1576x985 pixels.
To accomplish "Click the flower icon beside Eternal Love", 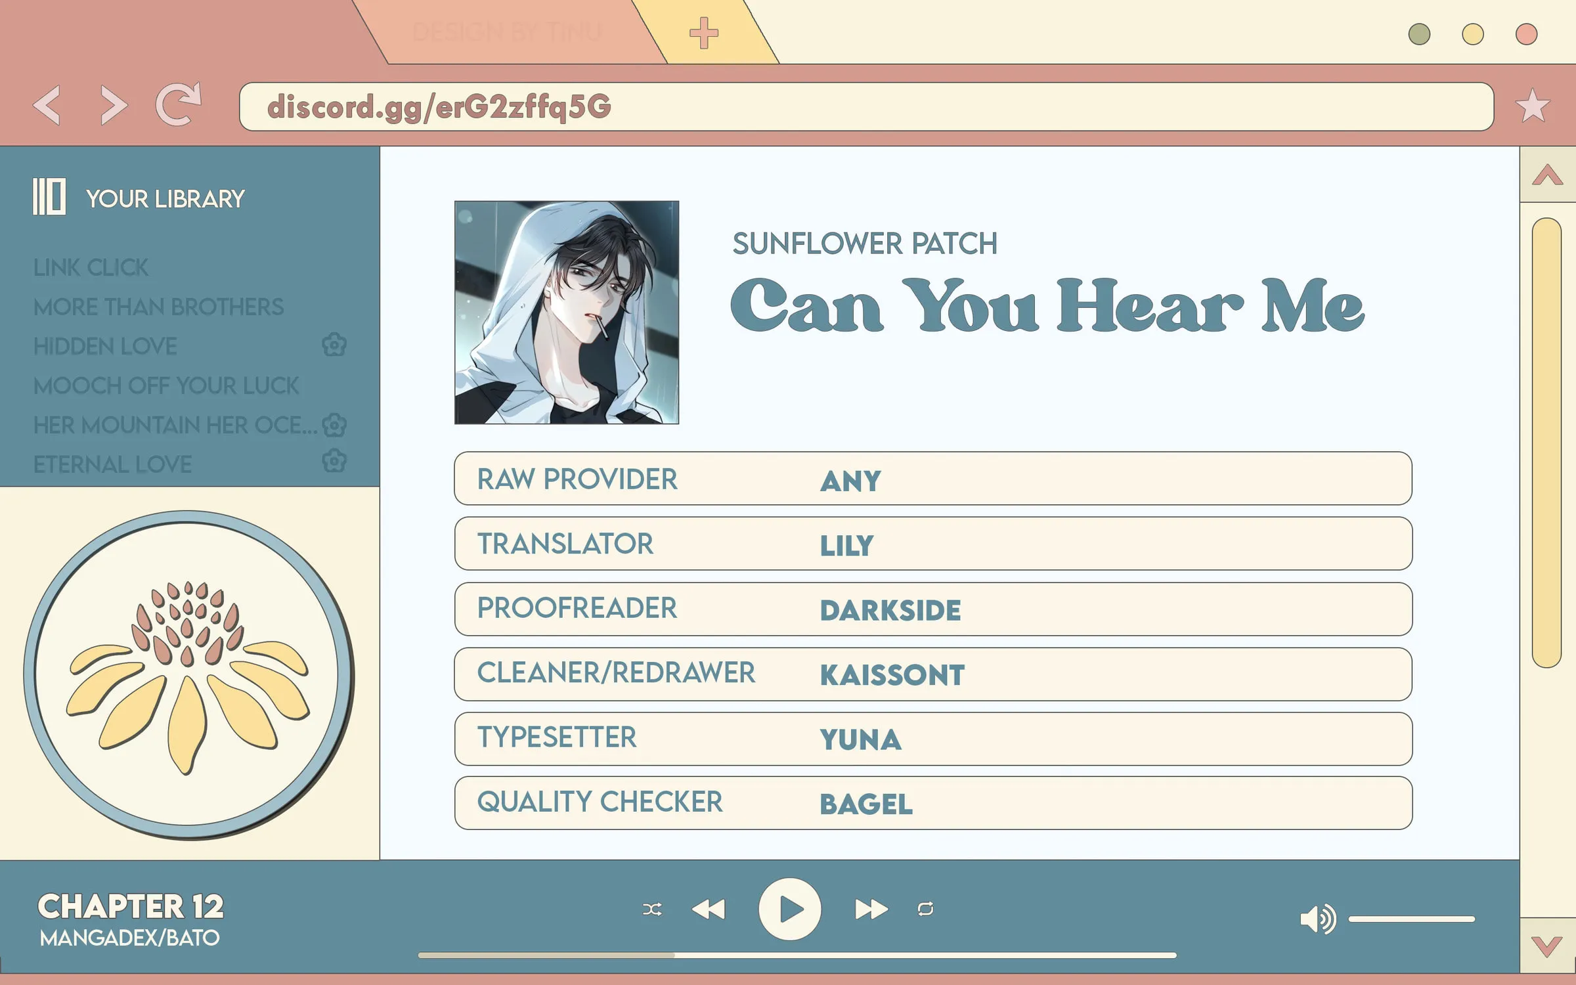I will pos(334,461).
